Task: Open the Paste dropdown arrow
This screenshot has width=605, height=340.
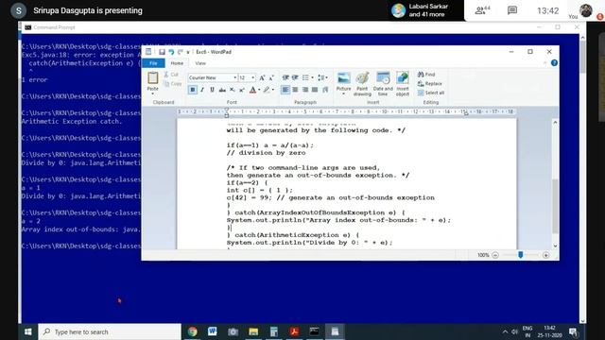Action: pos(153,93)
